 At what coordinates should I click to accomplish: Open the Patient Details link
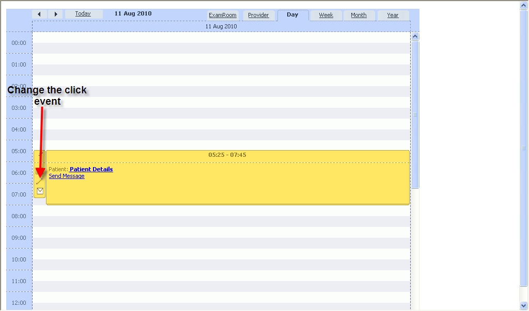pos(90,169)
